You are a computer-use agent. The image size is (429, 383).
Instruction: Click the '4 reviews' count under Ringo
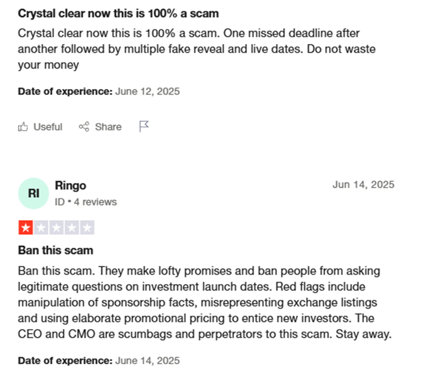[x=95, y=202]
